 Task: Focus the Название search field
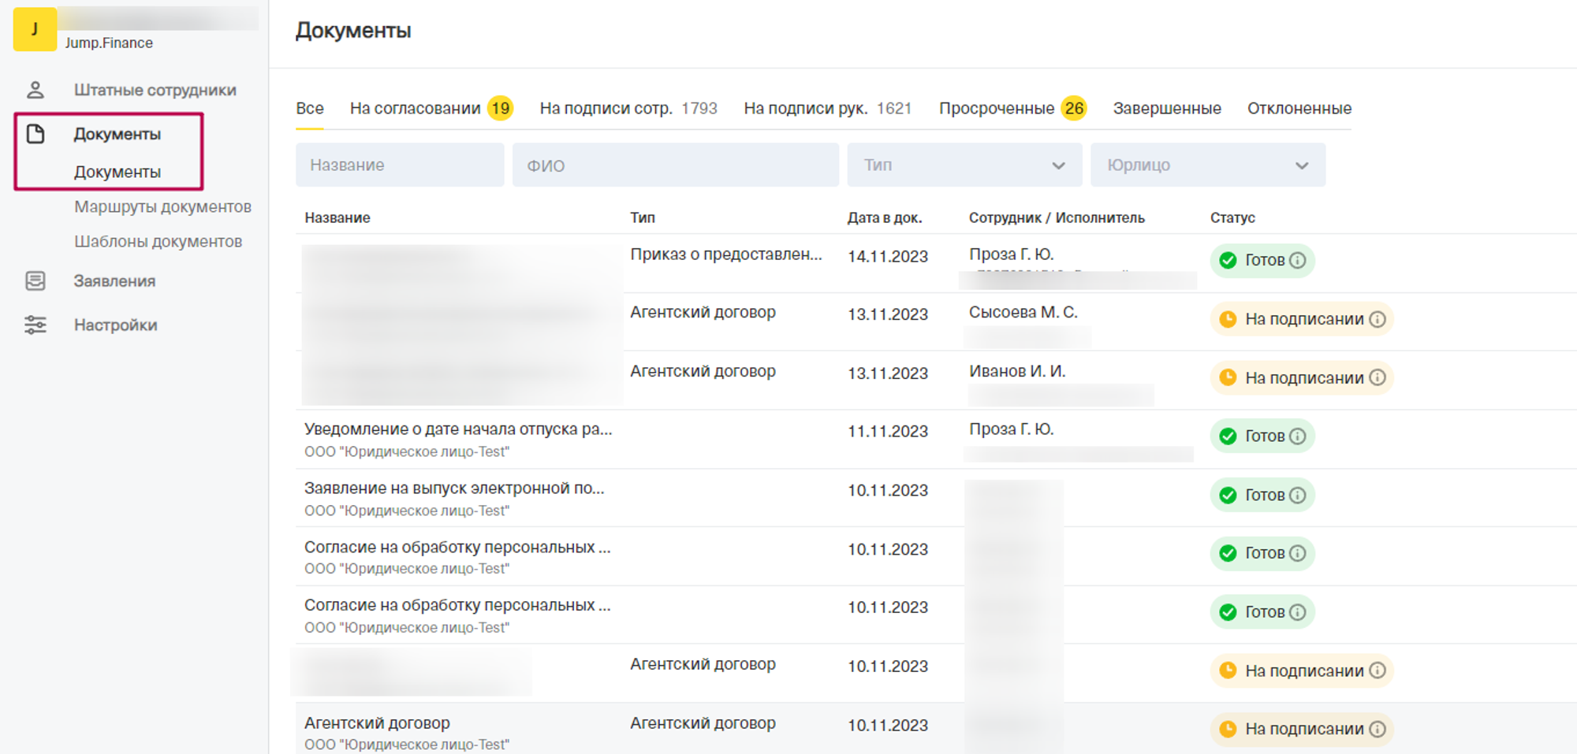coord(400,165)
